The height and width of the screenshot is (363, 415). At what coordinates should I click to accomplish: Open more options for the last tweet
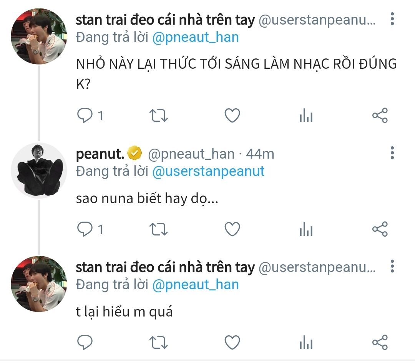coord(392,266)
